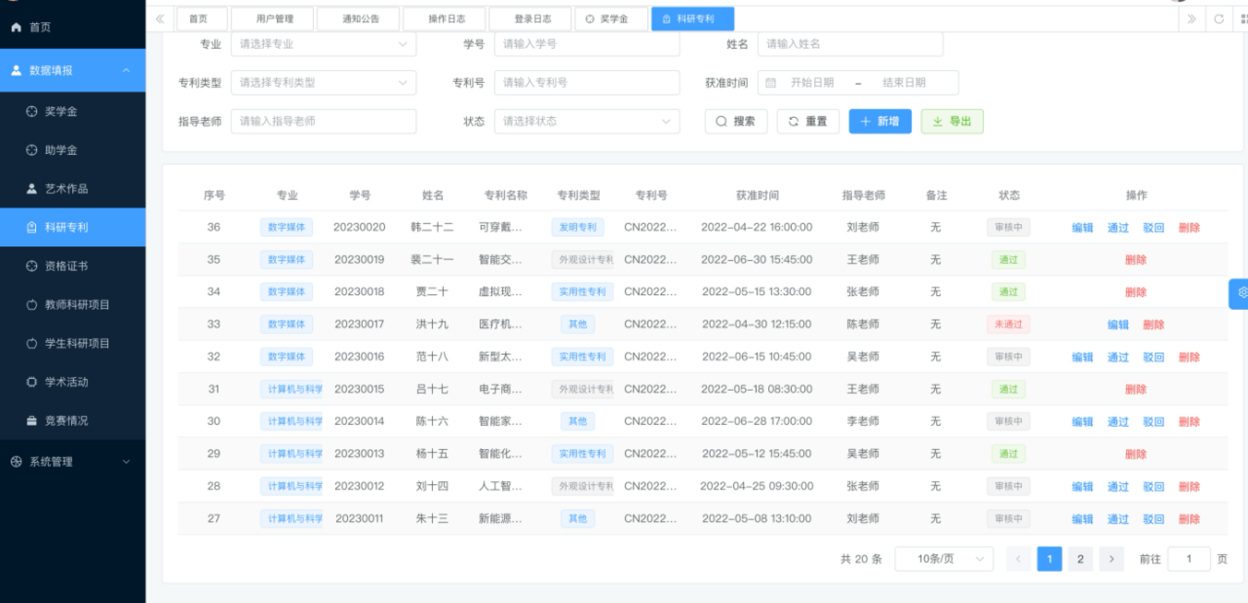Click the 教师科研项目 sidebar icon

[x=32, y=305]
